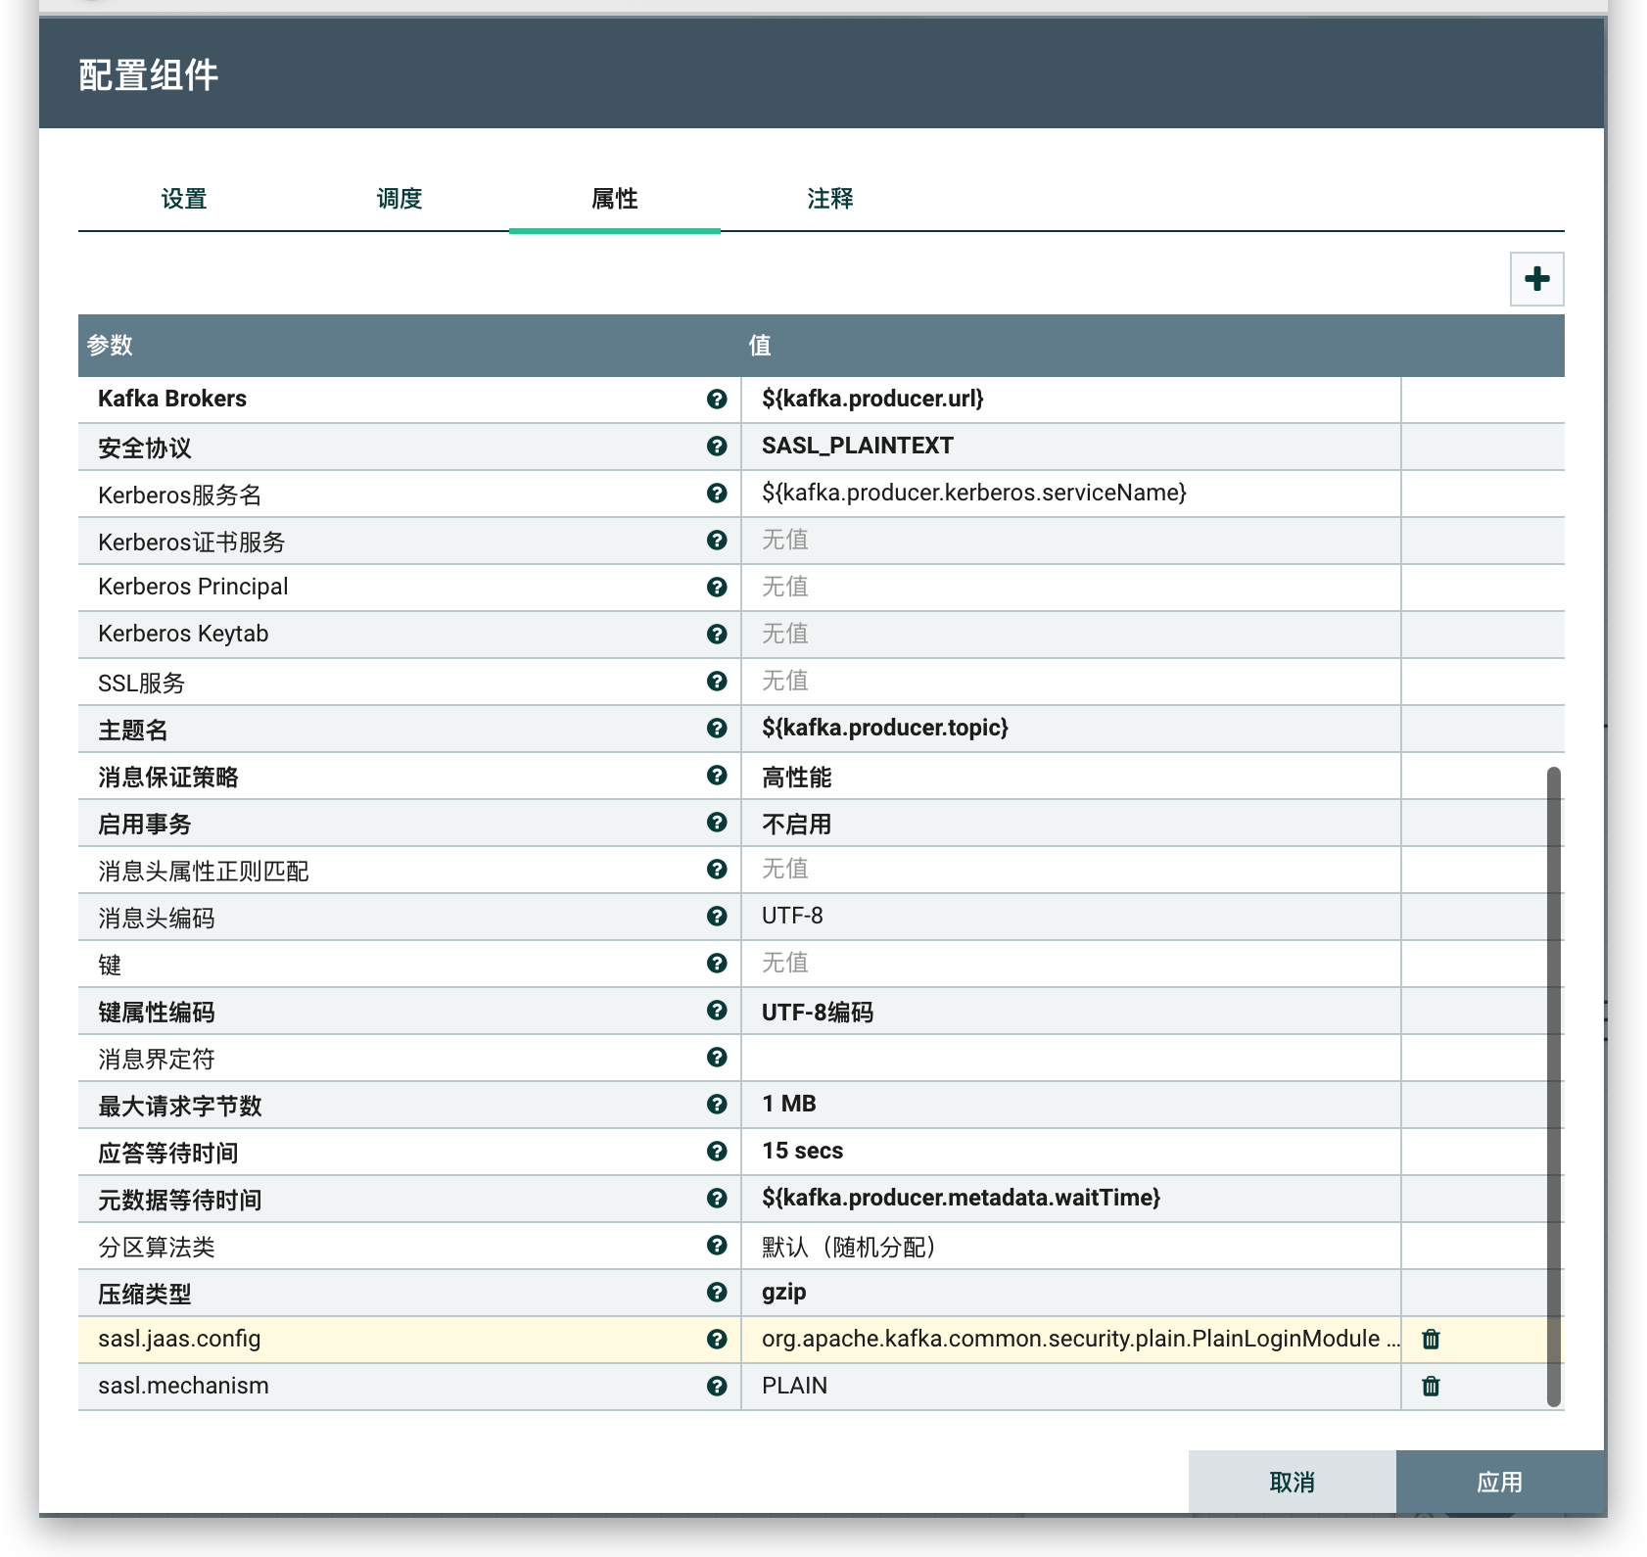1647x1557 pixels.
Task: Select the 注释 tab
Action: [x=830, y=199]
